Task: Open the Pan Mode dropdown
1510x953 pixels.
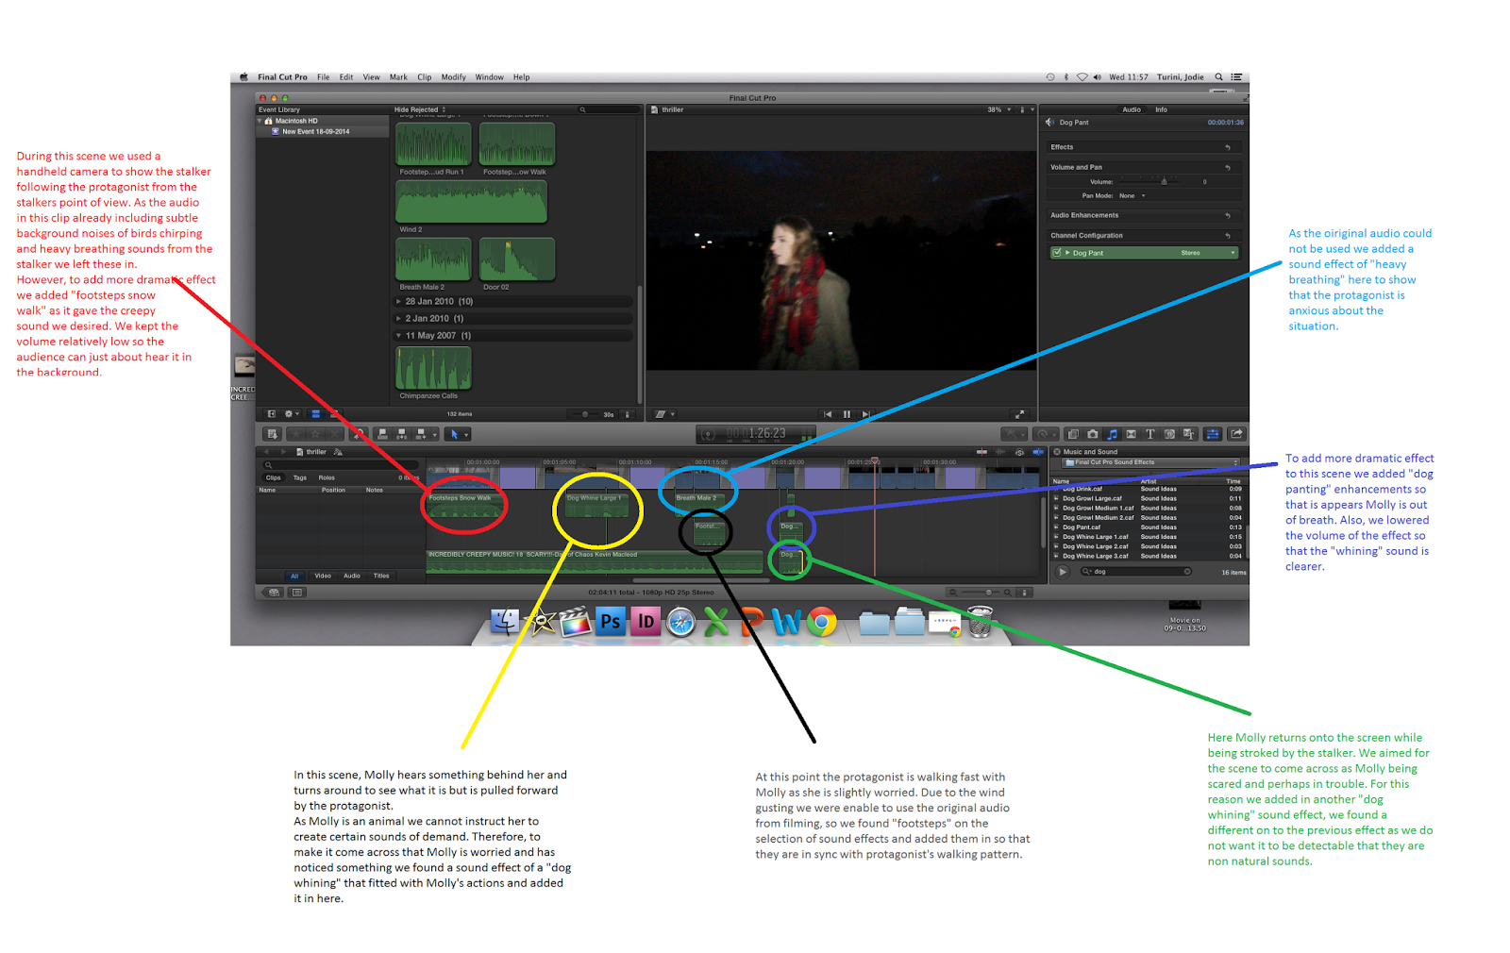Action: tap(1132, 196)
